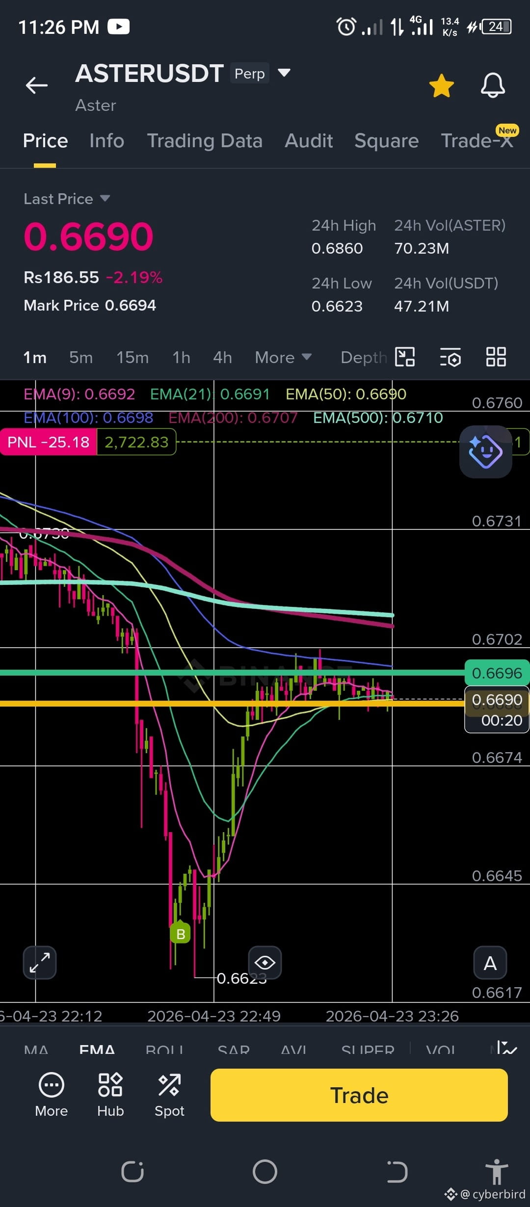Select the AVL indicator
This screenshot has height=1207, width=530.
pos(293,1050)
